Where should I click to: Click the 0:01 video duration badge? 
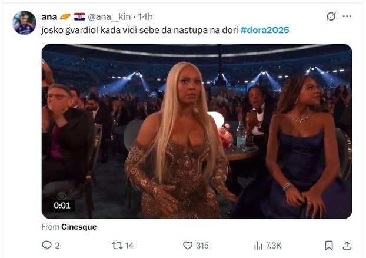tap(62, 206)
